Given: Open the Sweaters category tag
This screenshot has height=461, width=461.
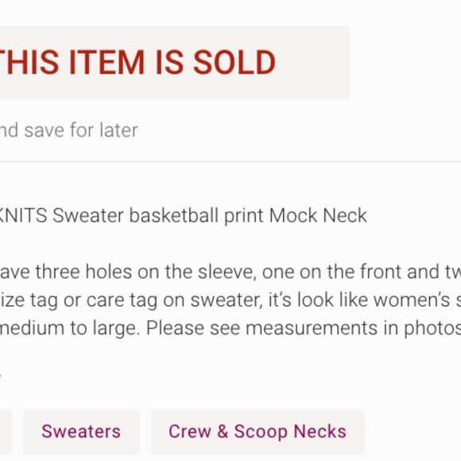Looking at the screenshot, I should [x=81, y=432].
